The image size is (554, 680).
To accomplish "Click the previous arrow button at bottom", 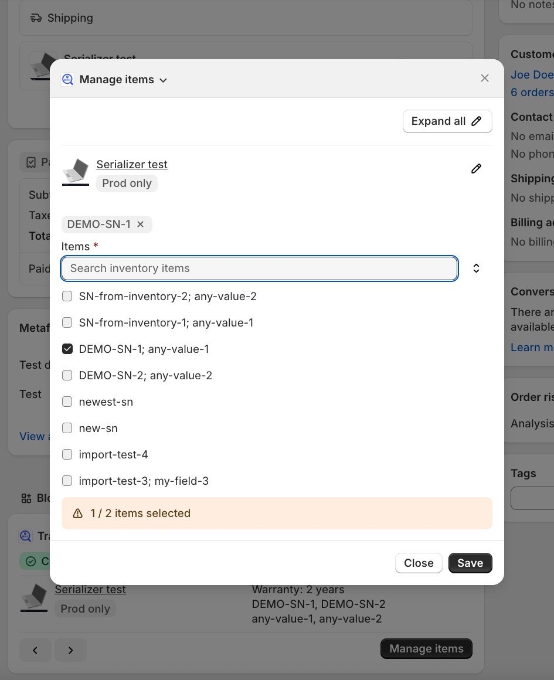I will click(x=35, y=650).
